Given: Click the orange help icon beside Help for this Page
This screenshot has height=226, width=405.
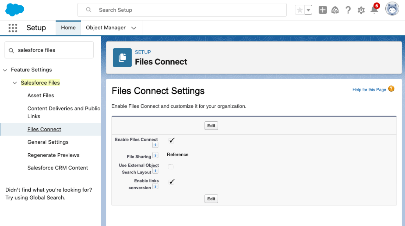Looking at the screenshot, I should click(391, 89).
